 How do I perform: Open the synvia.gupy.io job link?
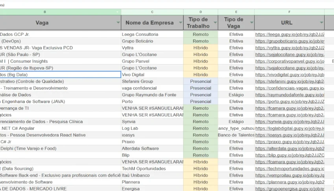290,122
